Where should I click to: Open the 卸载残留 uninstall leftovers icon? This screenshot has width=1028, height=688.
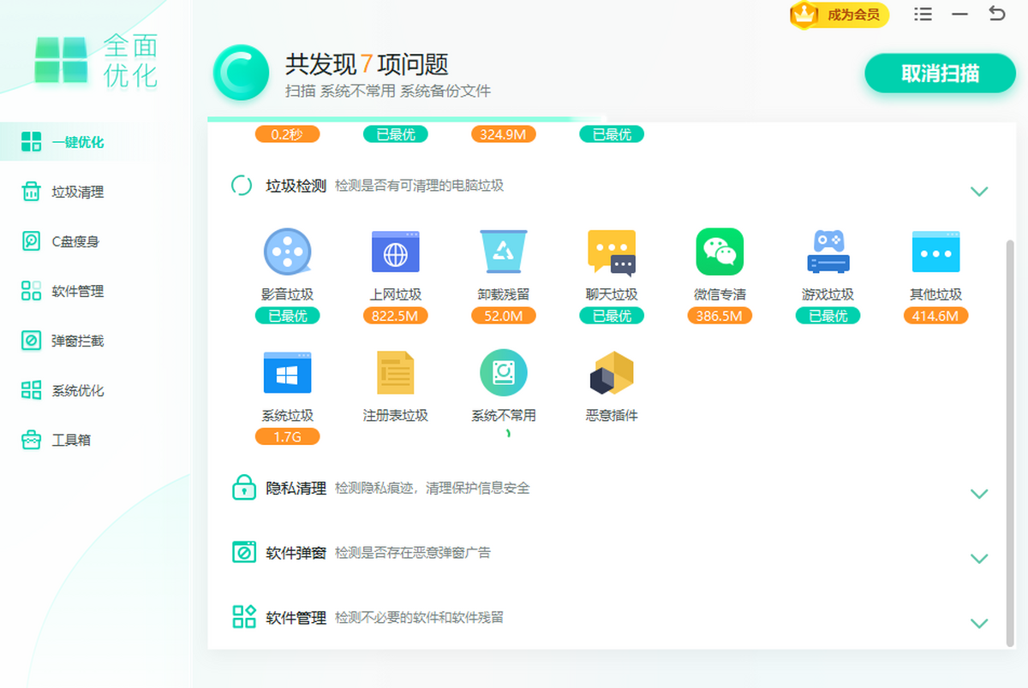503,252
